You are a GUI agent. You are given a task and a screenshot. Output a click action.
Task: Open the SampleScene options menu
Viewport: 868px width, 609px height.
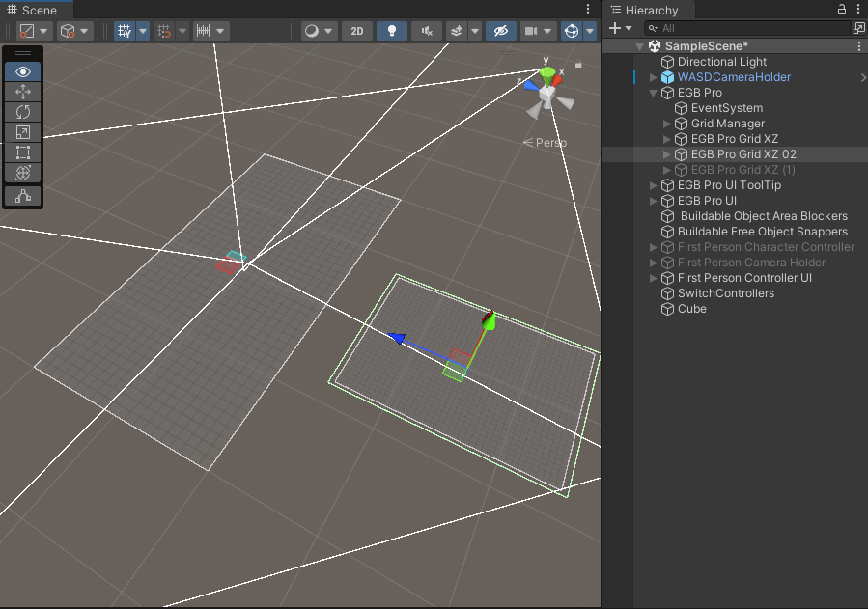(858, 46)
